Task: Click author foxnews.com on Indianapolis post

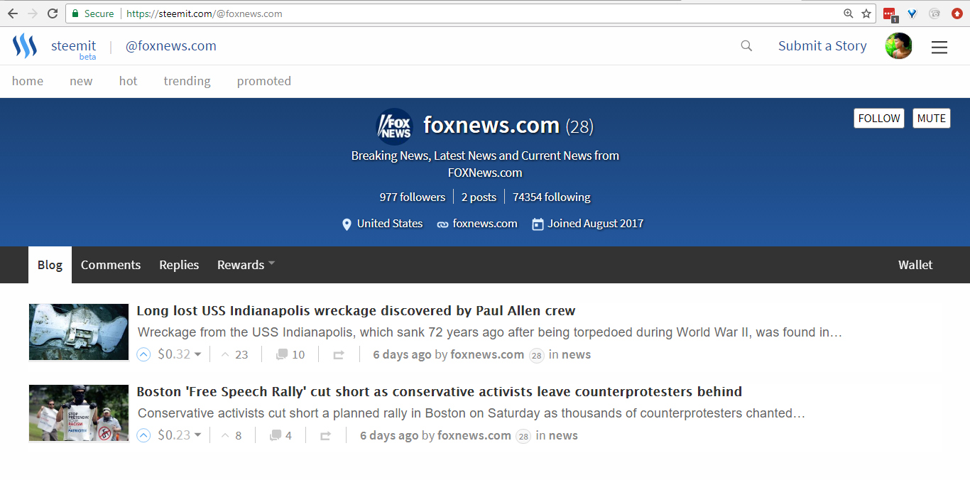Action: 487,354
